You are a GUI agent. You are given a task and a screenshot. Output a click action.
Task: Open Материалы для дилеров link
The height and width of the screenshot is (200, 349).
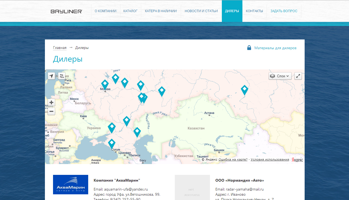pos(275,48)
